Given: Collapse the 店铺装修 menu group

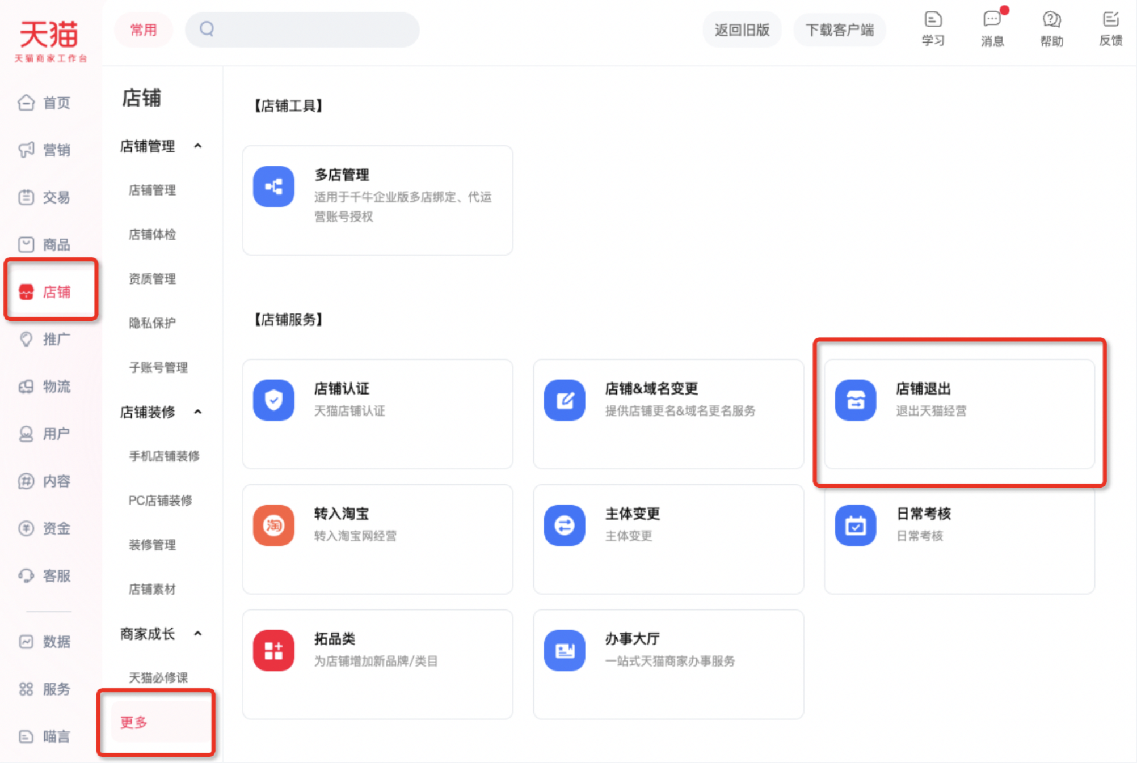Looking at the screenshot, I should click(197, 412).
